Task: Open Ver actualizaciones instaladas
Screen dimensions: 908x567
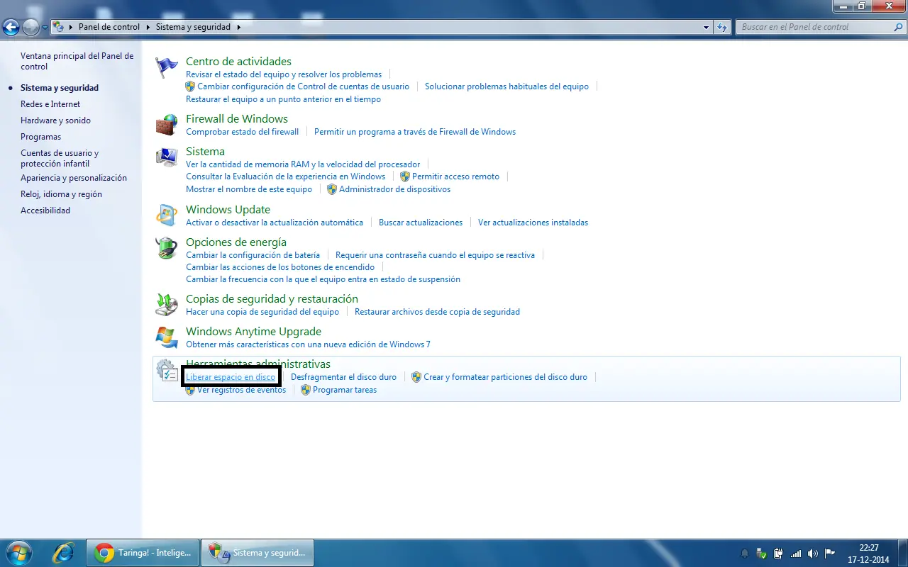Action: pyautogui.click(x=533, y=223)
